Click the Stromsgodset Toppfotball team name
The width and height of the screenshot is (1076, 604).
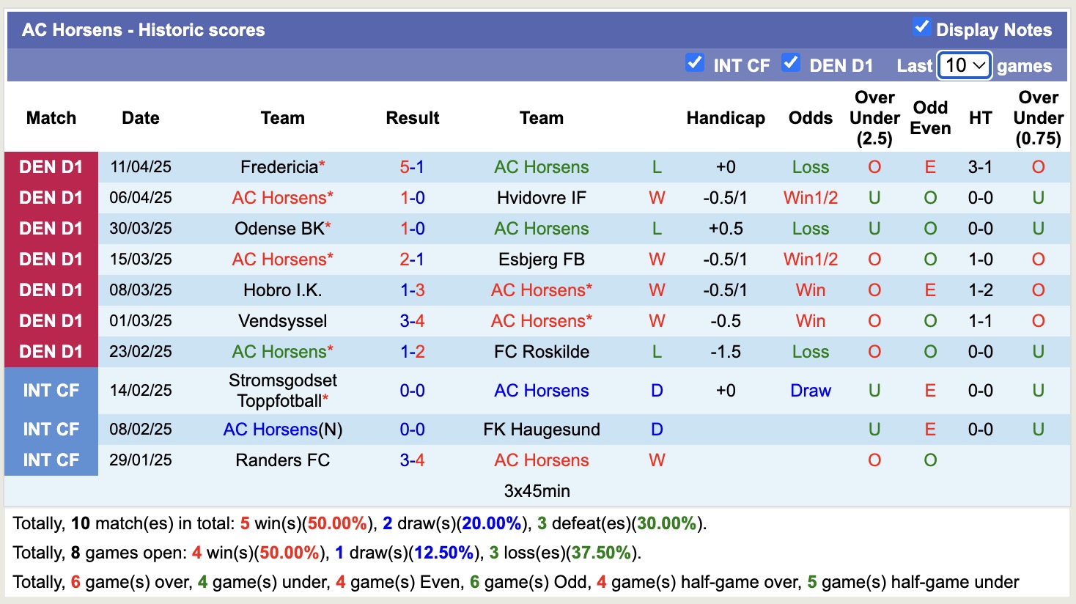282,390
